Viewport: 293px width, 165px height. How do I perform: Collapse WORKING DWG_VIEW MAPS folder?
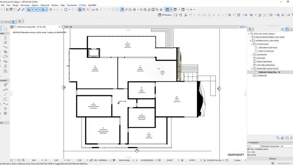250,41
